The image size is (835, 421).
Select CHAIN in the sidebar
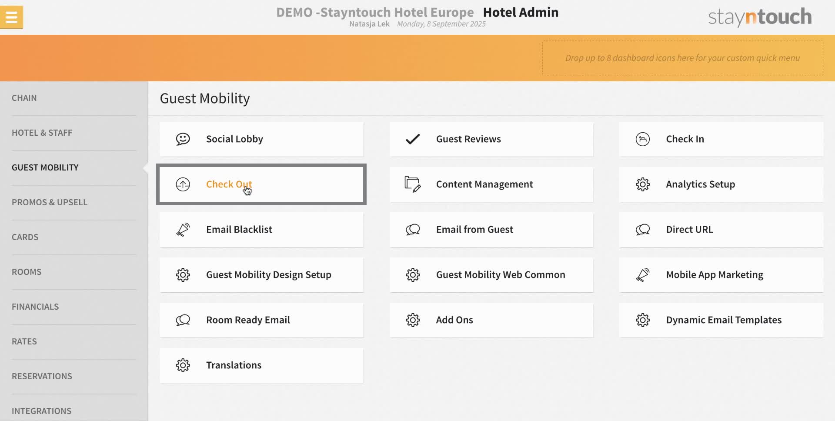click(24, 98)
